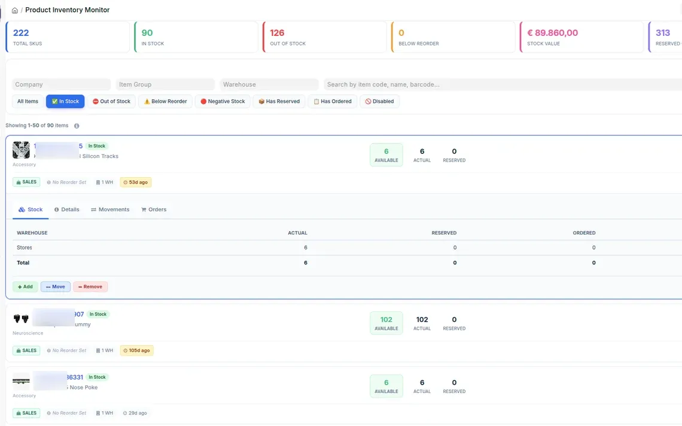Click the Move stock button

[56, 287]
